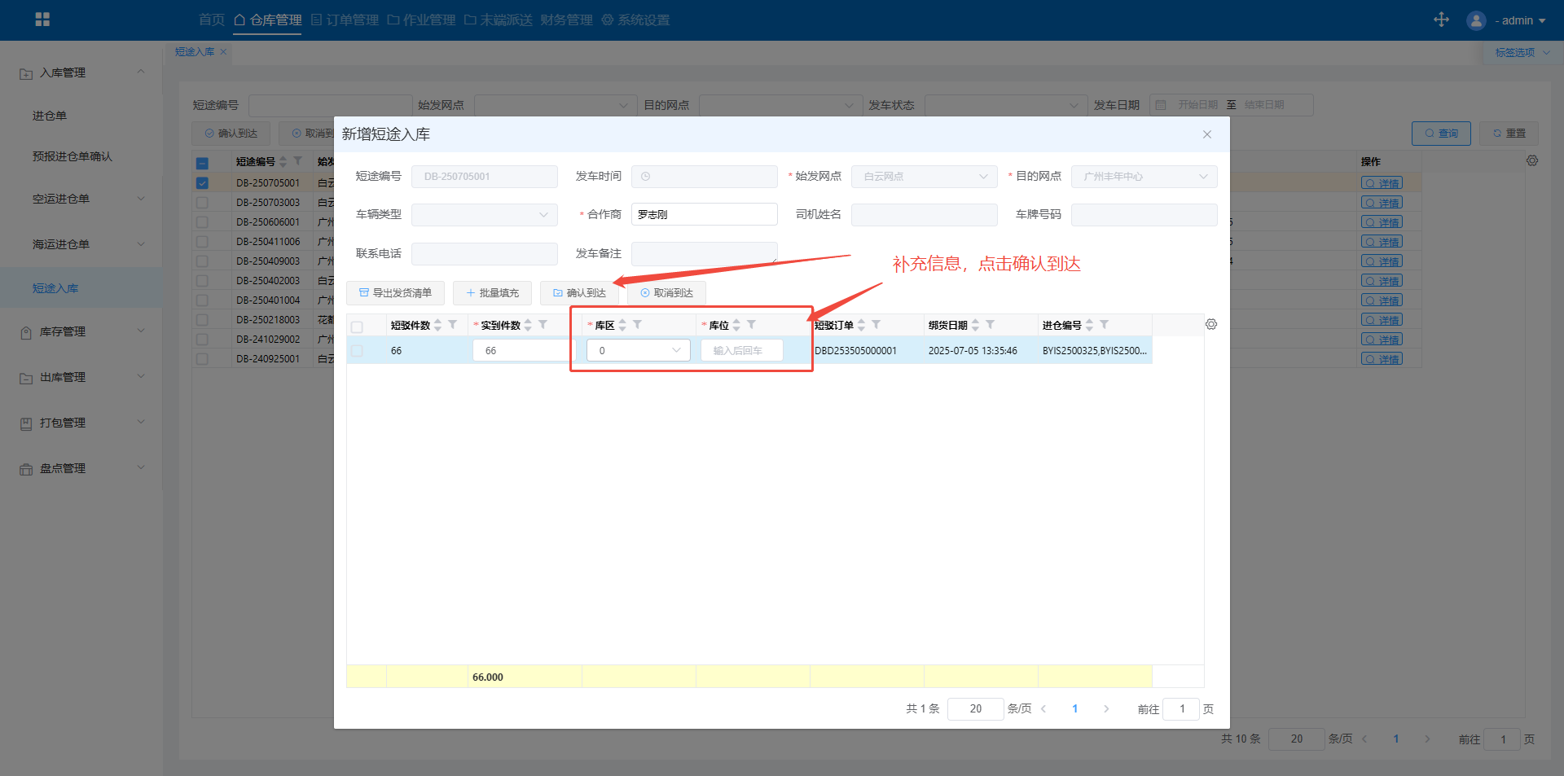The height and width of the screenshot is (776, 1564).
Task: Open the 库区 dropdown in table row
Action: tap(638, 350)
